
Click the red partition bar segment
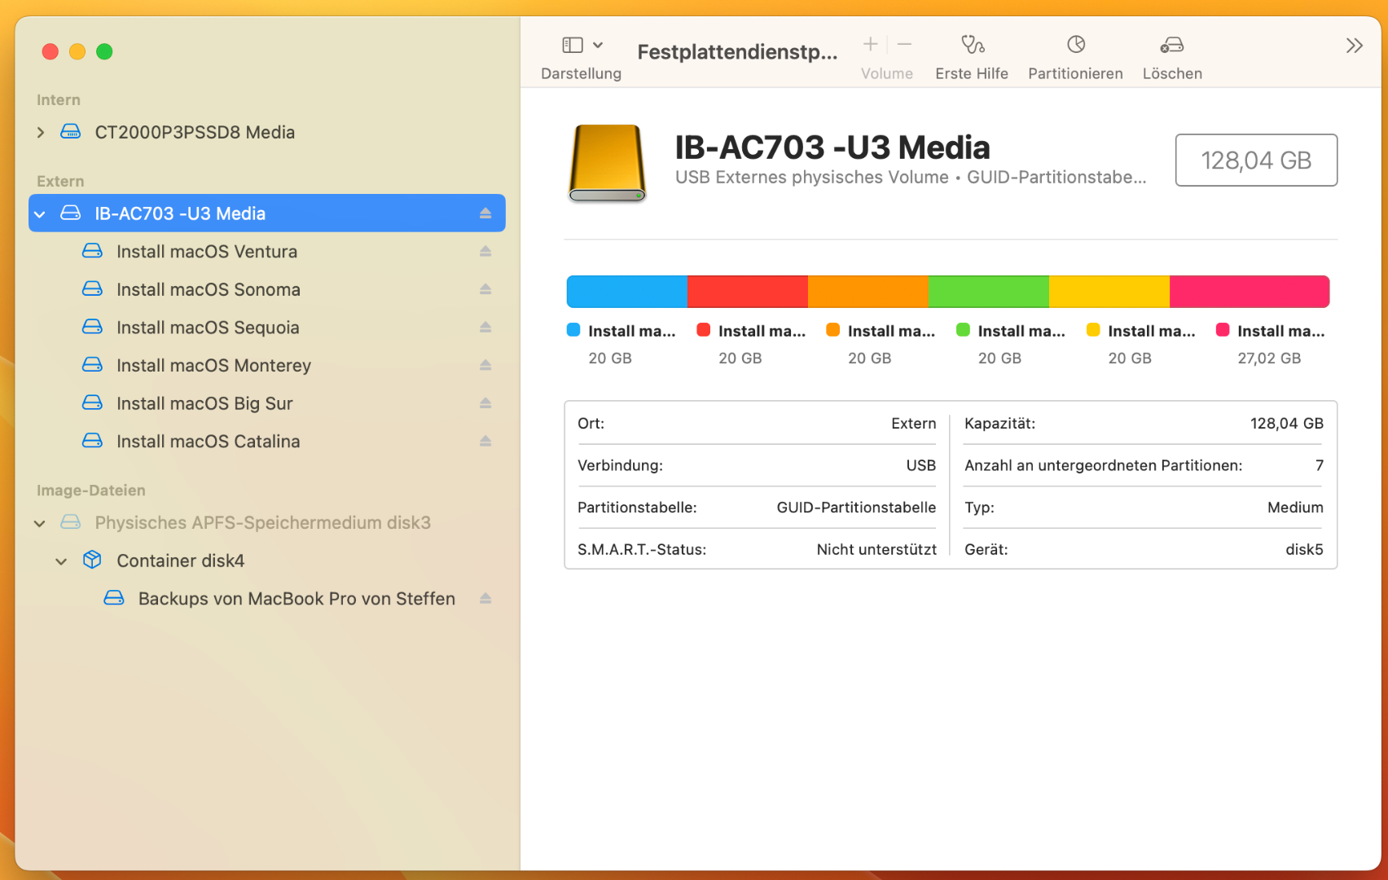click(747, 292)
